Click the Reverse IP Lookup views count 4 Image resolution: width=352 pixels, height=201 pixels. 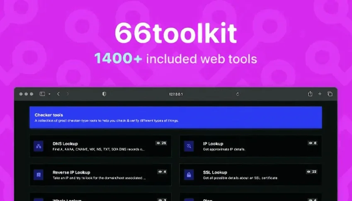click(162, 172)
